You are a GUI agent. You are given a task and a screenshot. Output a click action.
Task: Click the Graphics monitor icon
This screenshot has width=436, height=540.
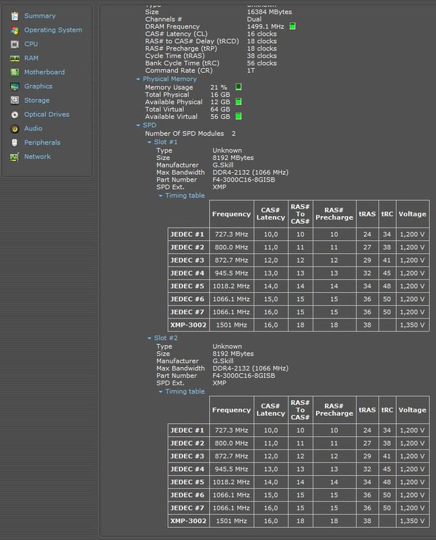pyautogui.click(x=14, y=86)
